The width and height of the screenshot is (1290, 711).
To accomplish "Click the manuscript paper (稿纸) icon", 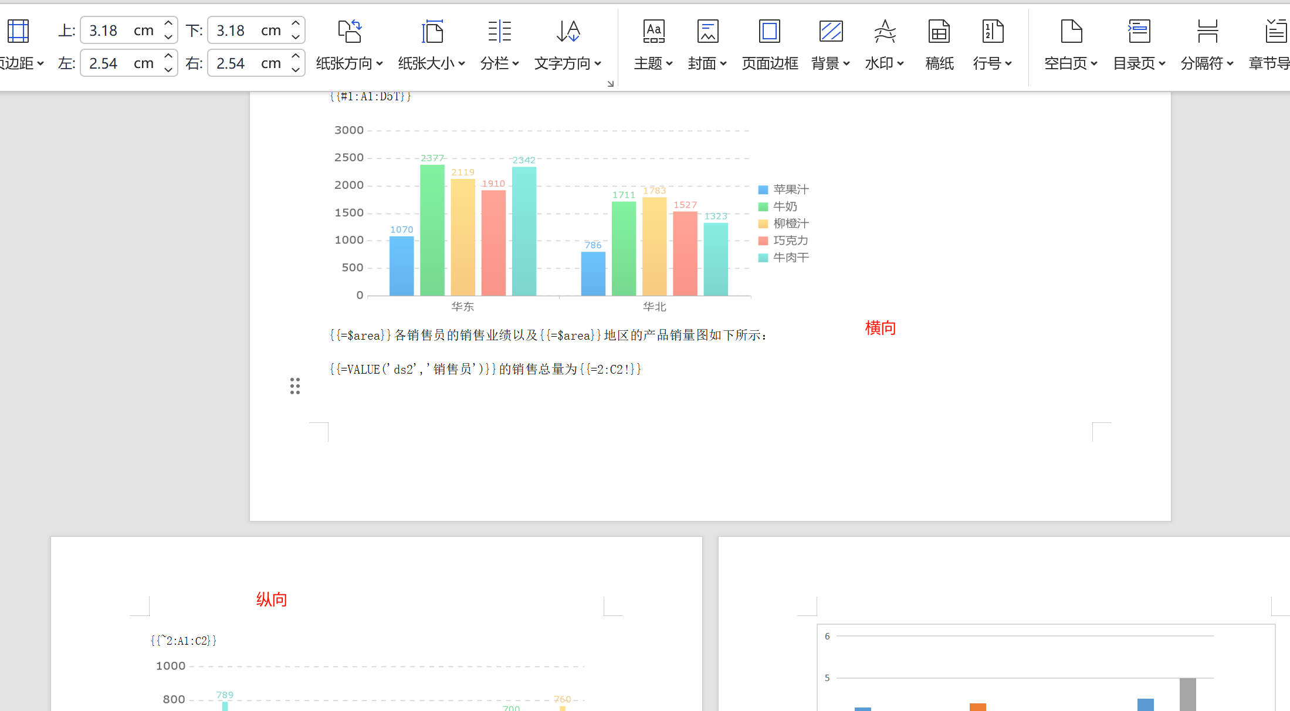I will pos(939,31).
